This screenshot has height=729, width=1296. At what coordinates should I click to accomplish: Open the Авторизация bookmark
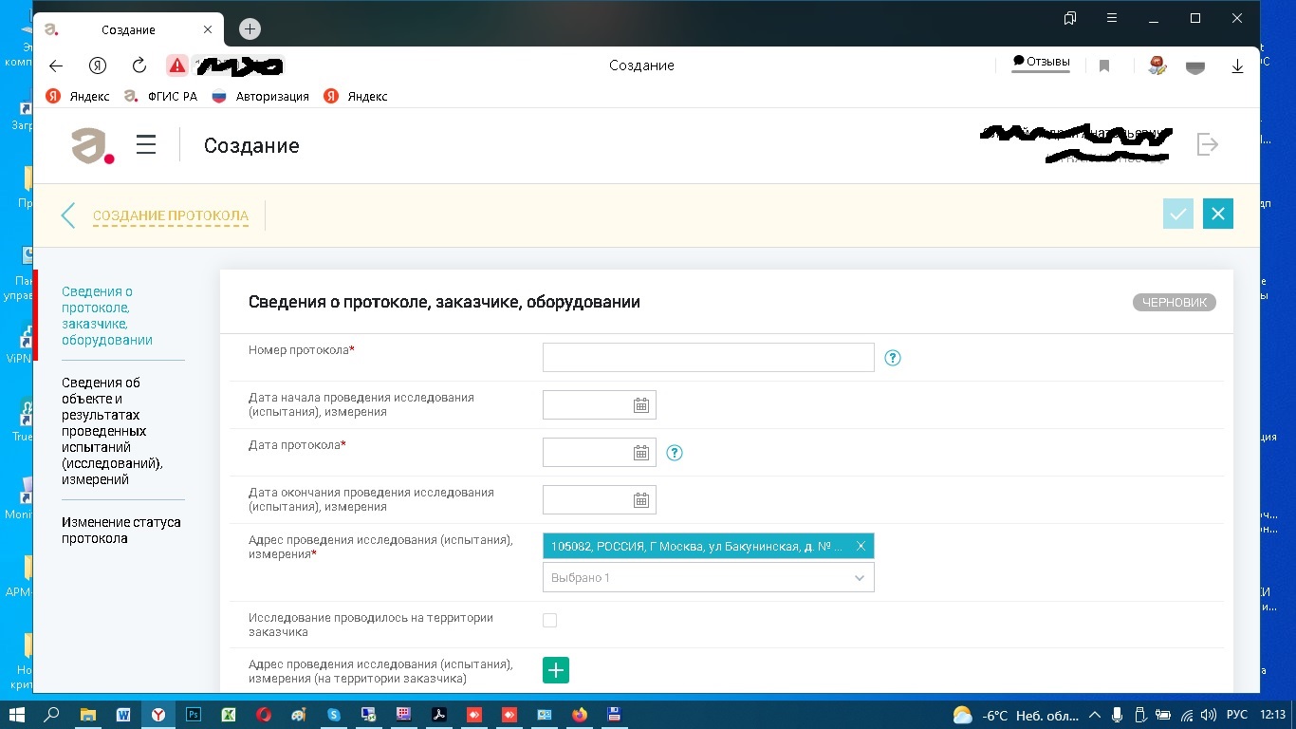261,96
